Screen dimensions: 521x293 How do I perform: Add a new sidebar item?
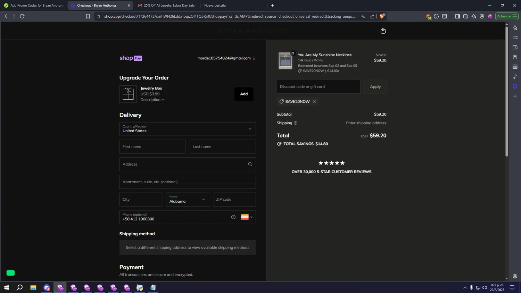(515, 96)
